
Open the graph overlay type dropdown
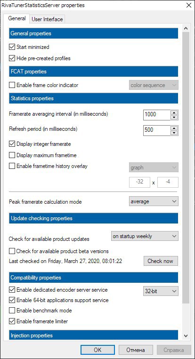[x=154, y=168]
